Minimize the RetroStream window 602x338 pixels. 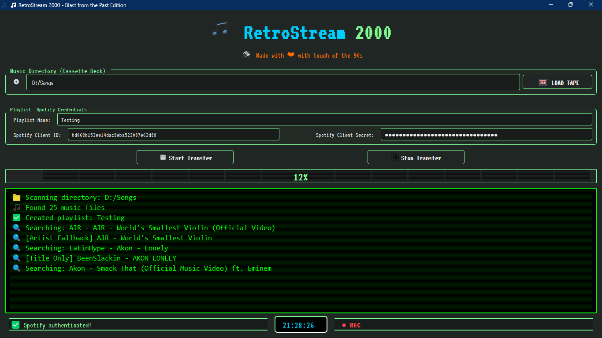point(551,5)
